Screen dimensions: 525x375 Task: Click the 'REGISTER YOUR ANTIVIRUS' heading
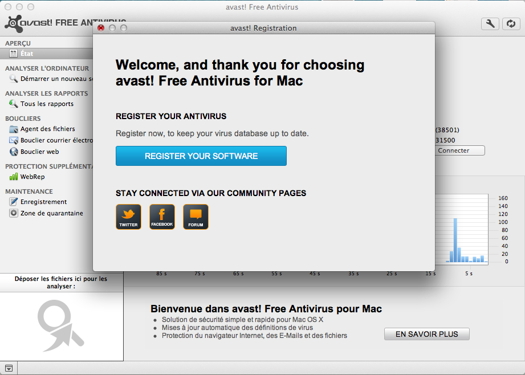click(x=171, y=116)
